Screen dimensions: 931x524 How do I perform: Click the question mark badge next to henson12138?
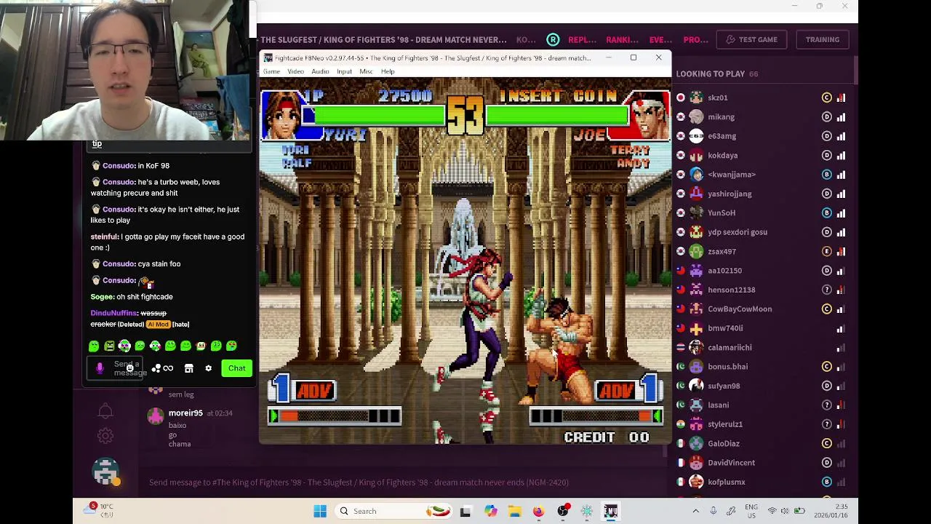coord(826,290)
